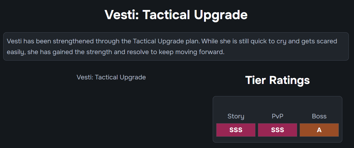Click the word 'Upgrade' in the main title
The image size is (354, 148).
point(221,15)
